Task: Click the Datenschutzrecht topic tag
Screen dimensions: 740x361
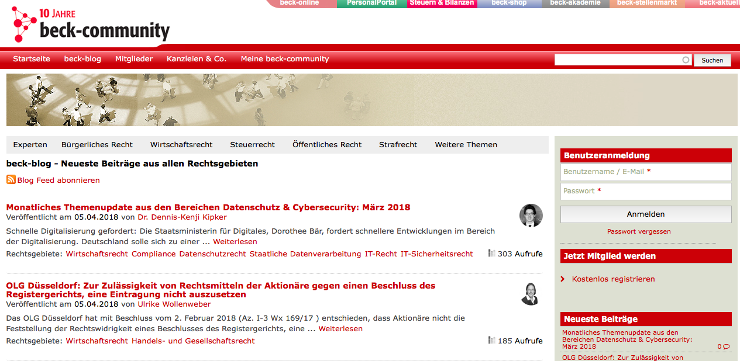Action: (x=212, y=254)
